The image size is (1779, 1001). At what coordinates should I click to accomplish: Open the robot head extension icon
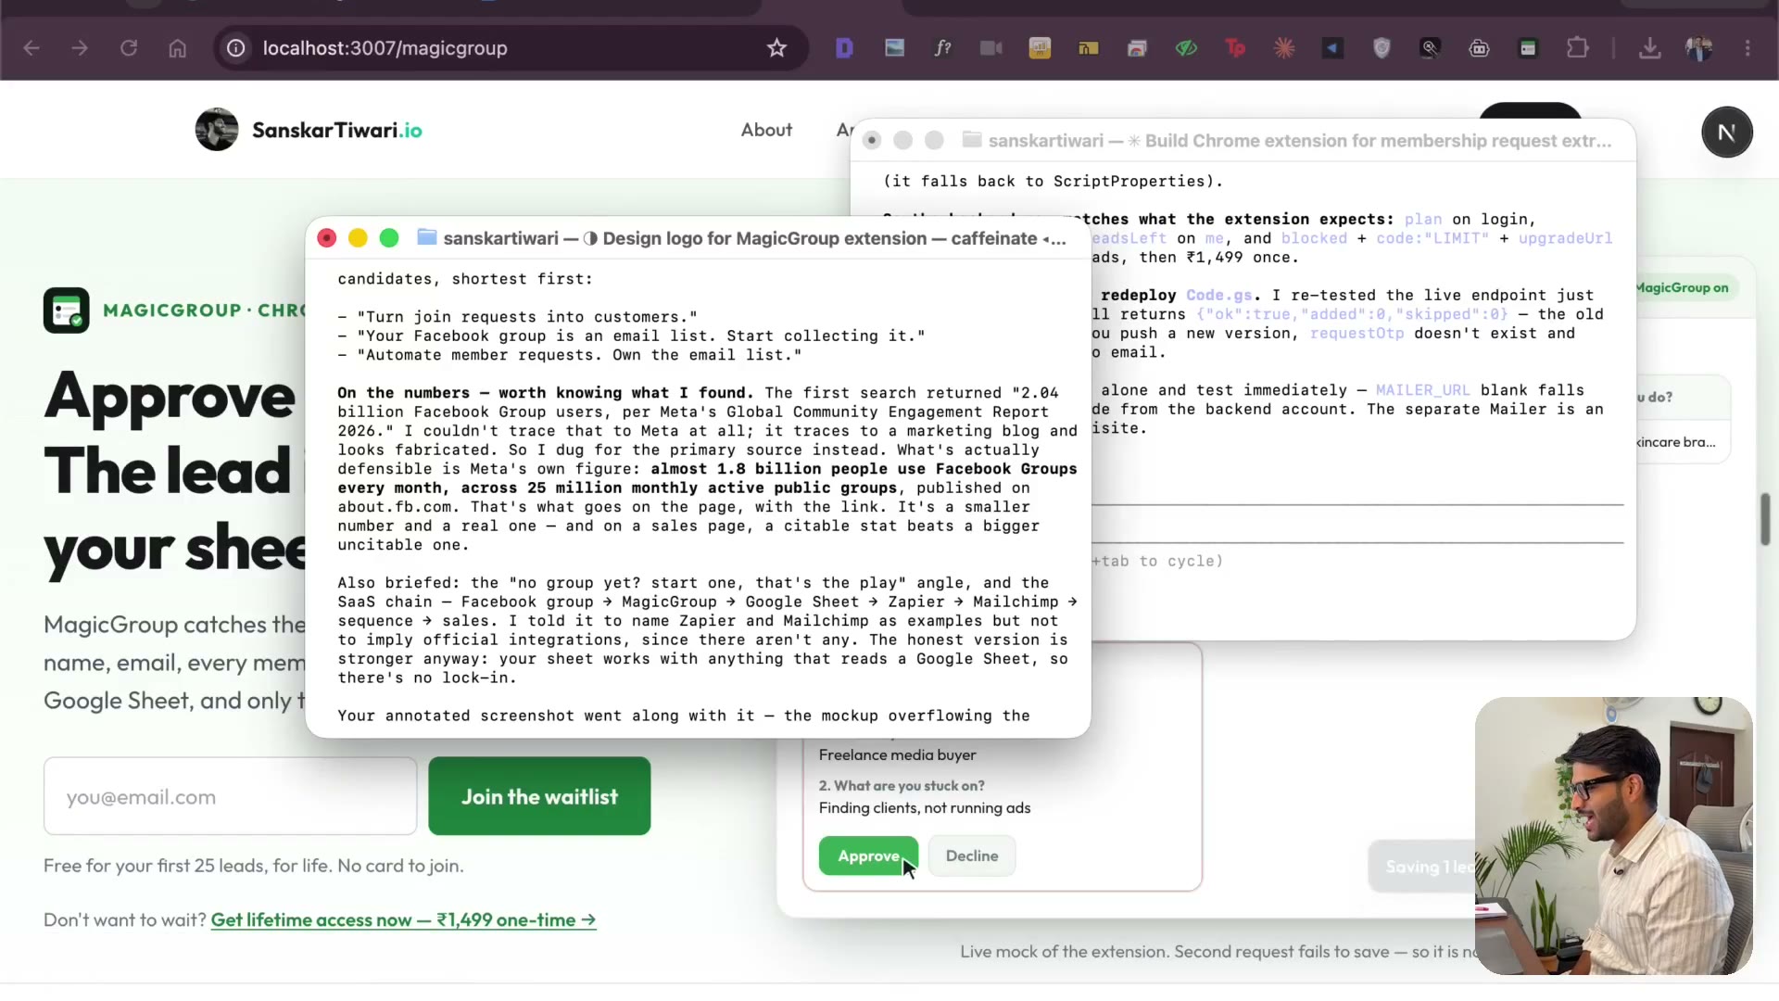point(1480,48)
